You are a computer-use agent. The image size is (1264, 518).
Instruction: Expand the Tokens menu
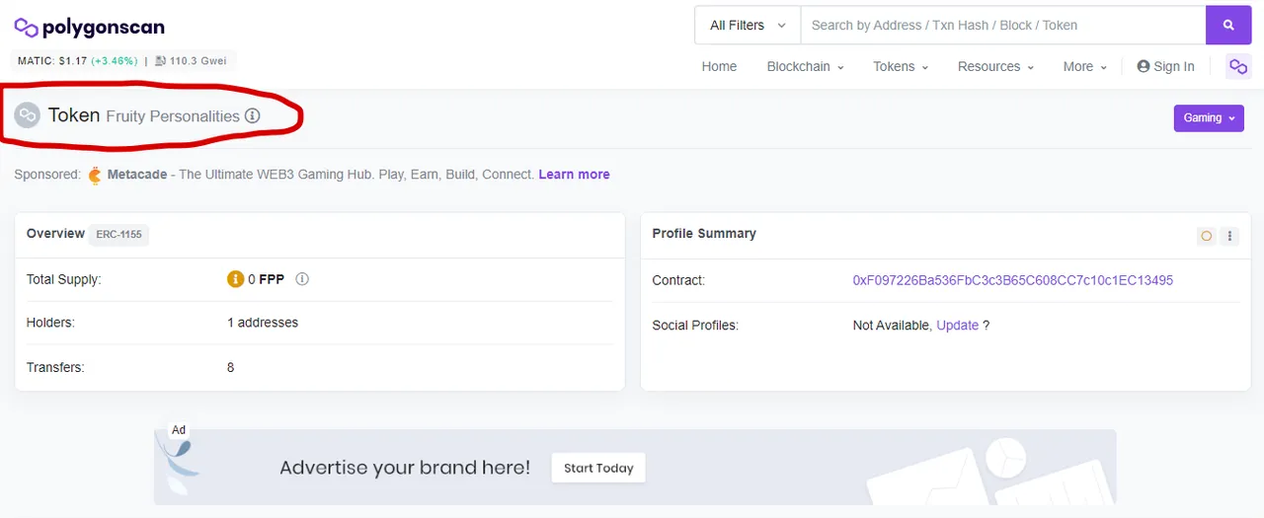(x=901, y=66)
